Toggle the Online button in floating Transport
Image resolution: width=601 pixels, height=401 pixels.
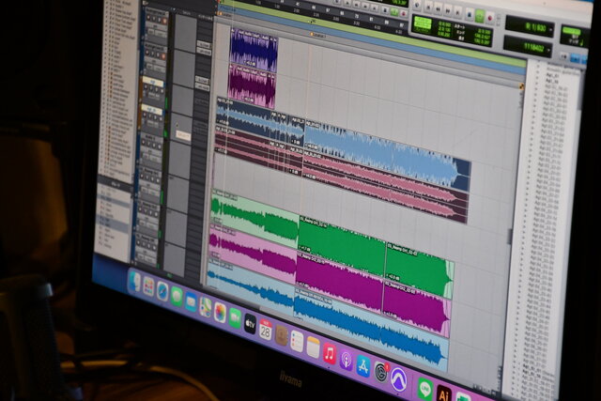[x=417, y=5]
